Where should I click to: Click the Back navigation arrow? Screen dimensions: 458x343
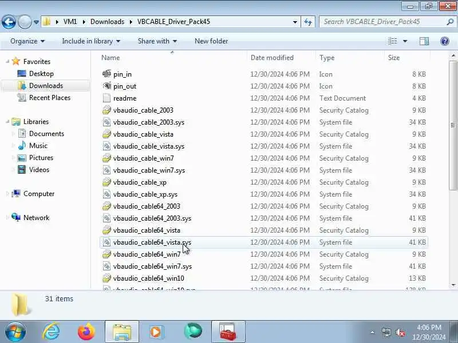tap(9, 22)
